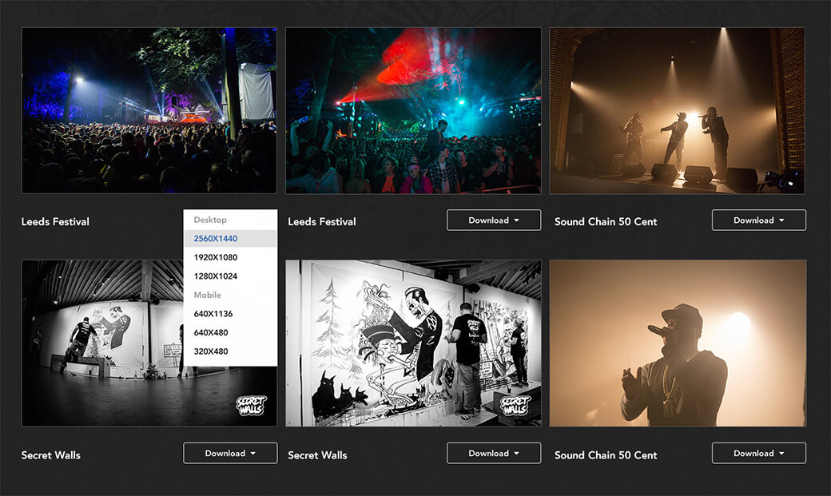
Task: Open the Leeds Festival photo with red laser
Action: coord(413,110)
